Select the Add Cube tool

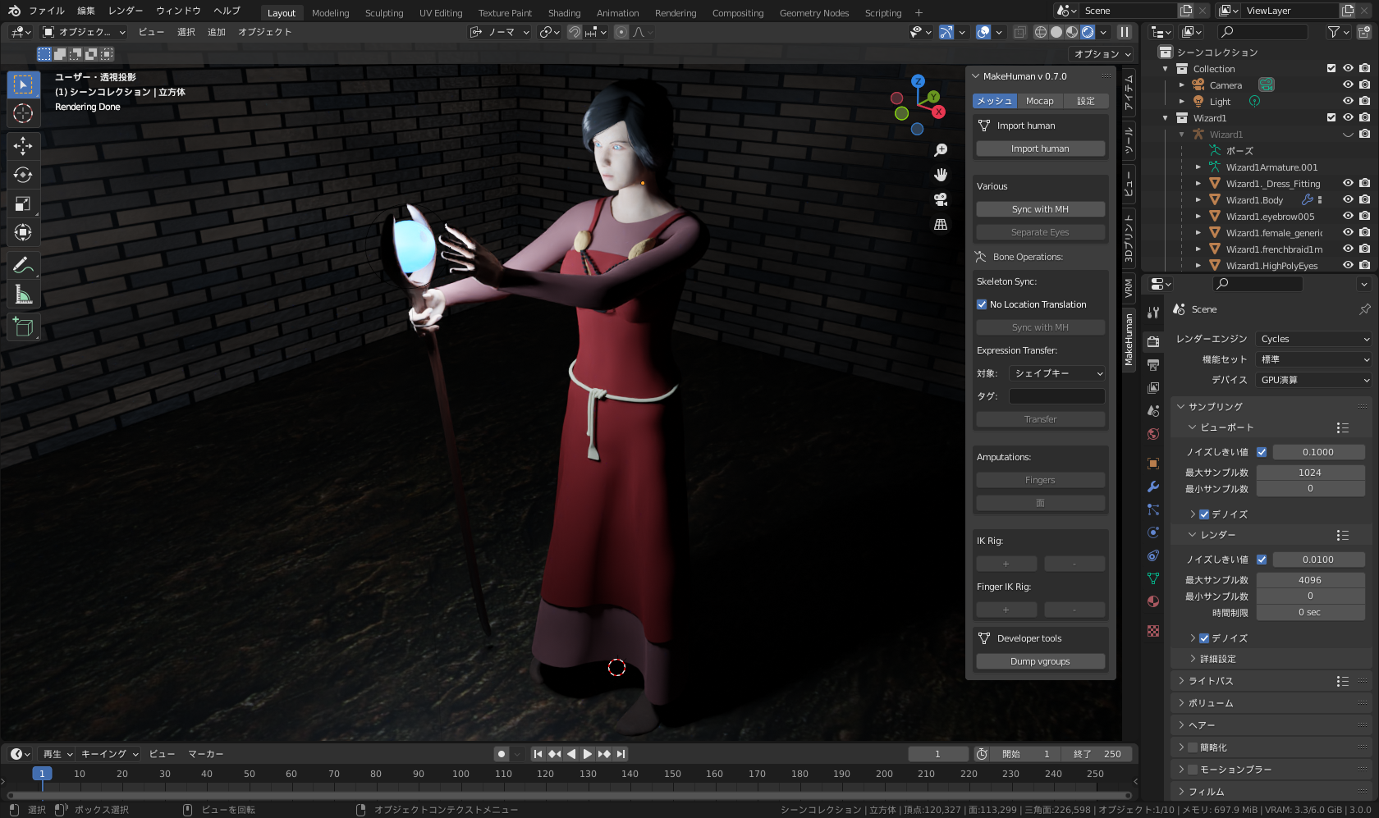[x=24, y=327]
